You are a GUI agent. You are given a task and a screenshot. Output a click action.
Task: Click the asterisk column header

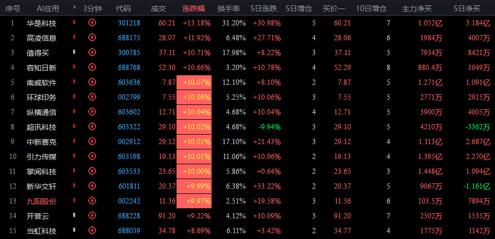(x=74, y=8)
